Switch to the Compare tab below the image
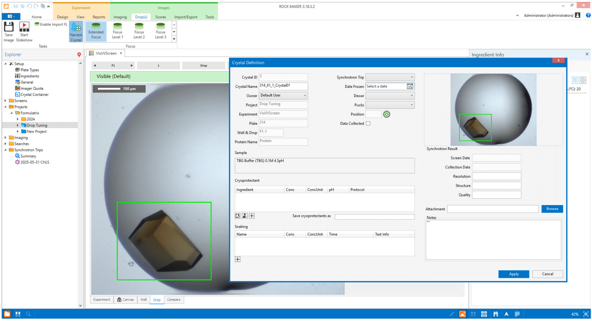 coord(174,300)
